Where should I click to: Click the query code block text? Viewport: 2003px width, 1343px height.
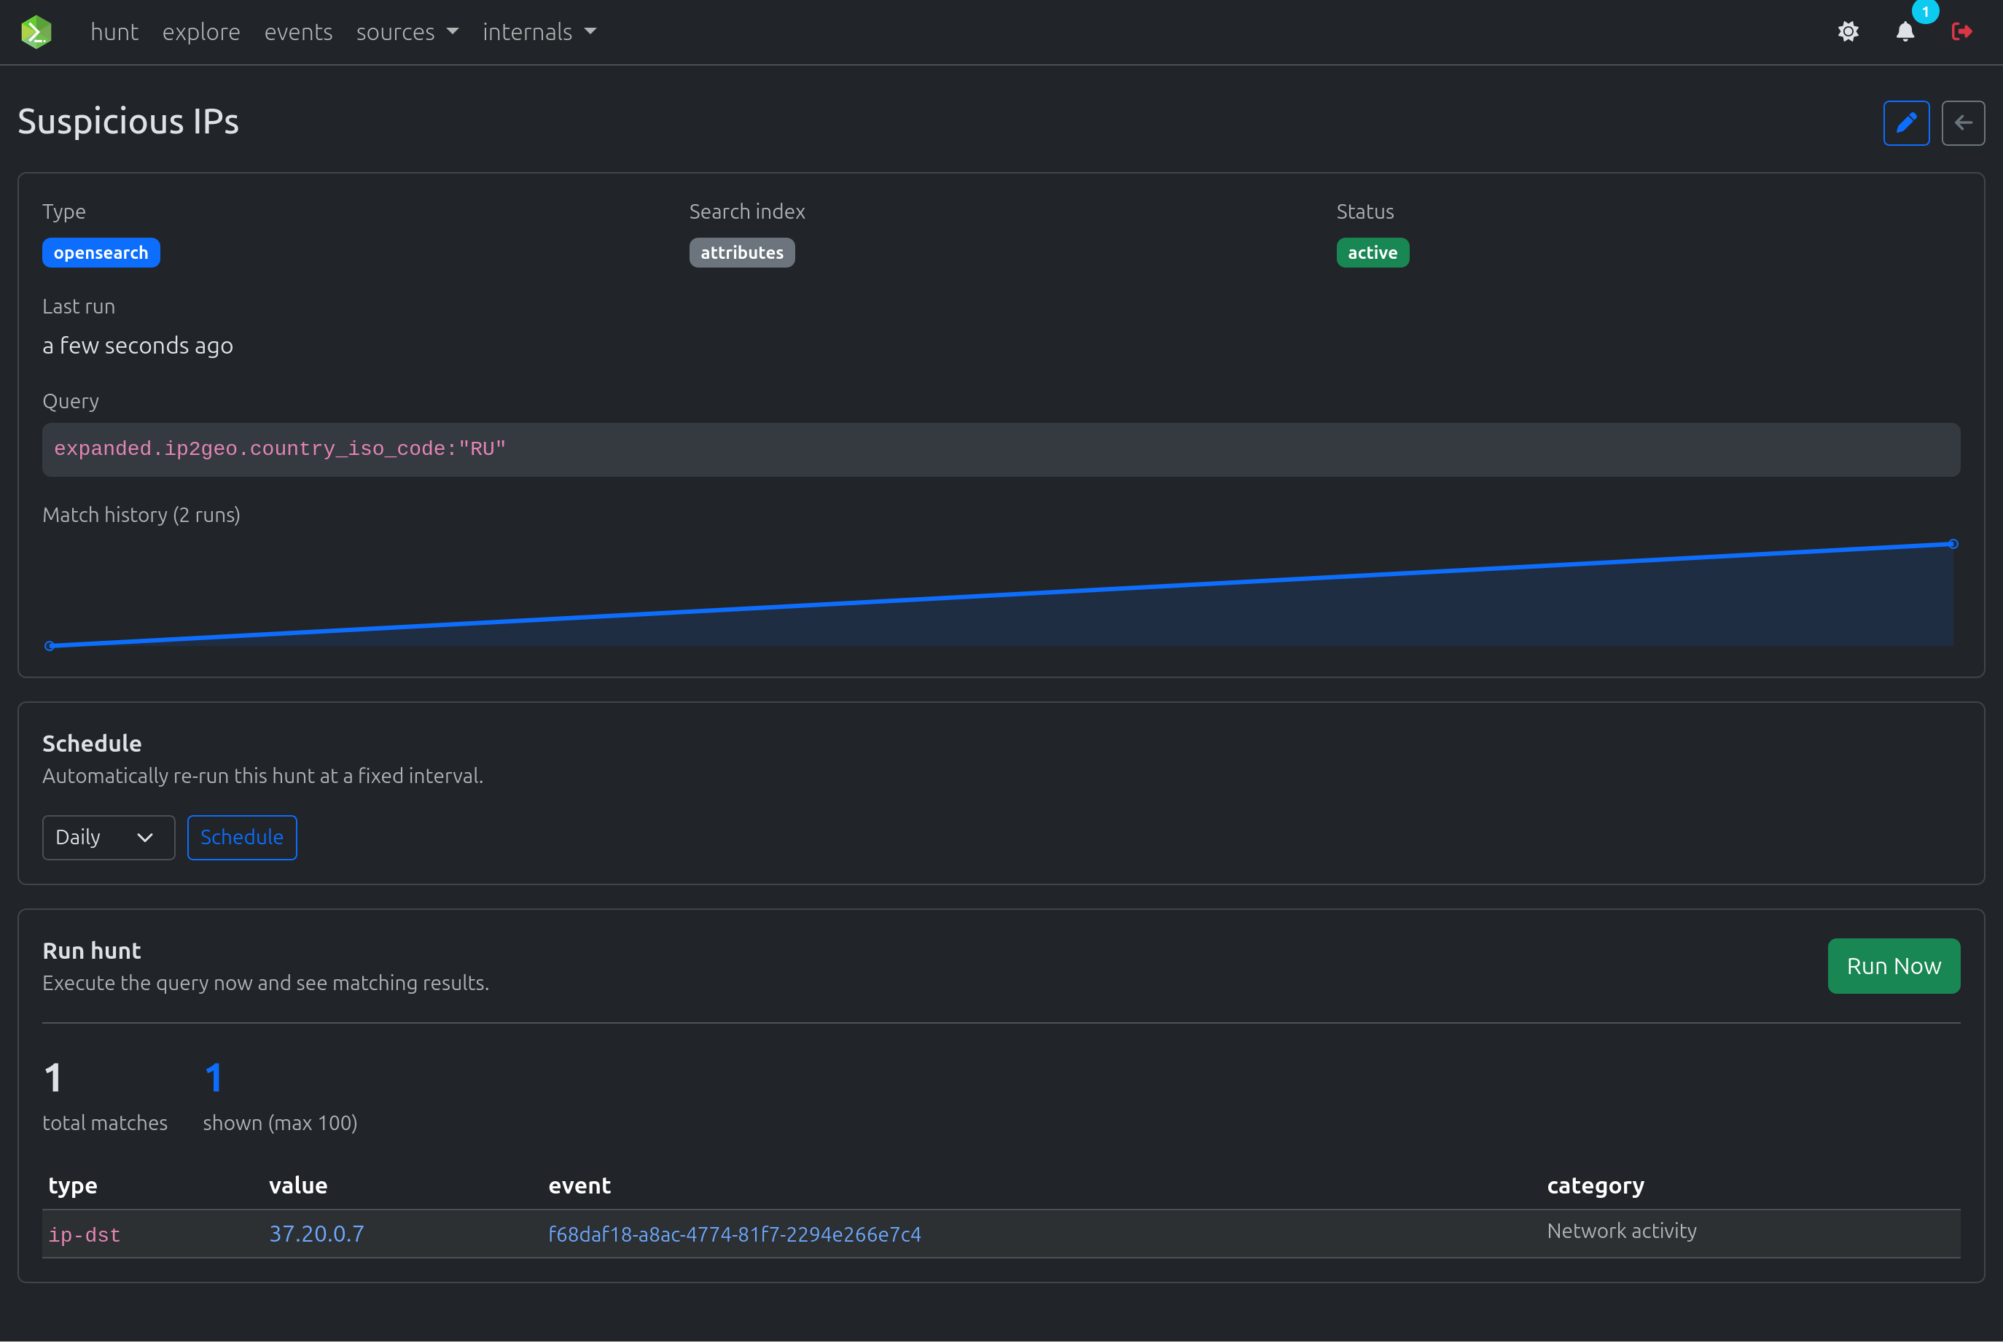[280, 449]
